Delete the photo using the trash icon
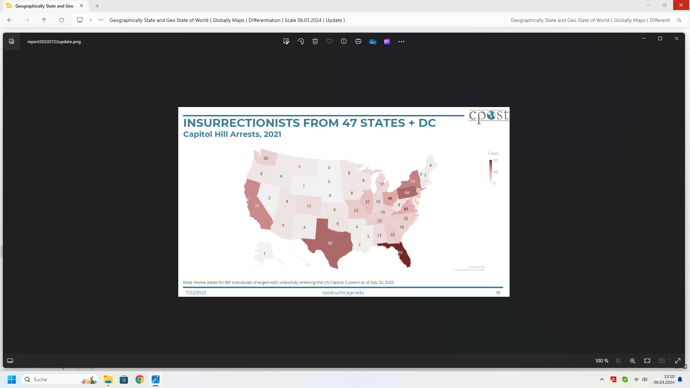The width and height of the screenshot is (690, 388). (315, 41)
